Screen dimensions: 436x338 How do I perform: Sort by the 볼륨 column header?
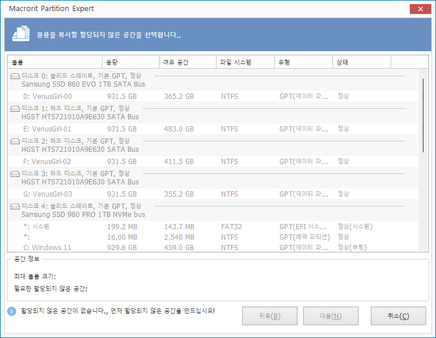[55, 62]
